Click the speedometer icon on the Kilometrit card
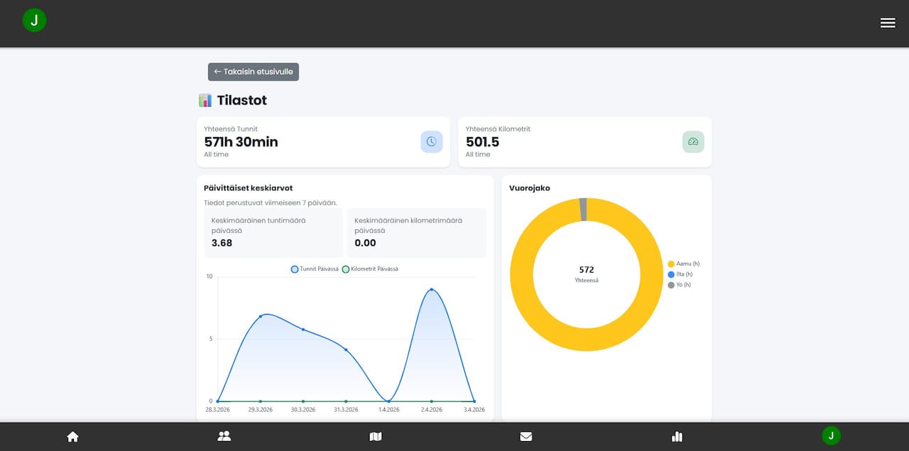The image size is (909, 451). [693, 141]
